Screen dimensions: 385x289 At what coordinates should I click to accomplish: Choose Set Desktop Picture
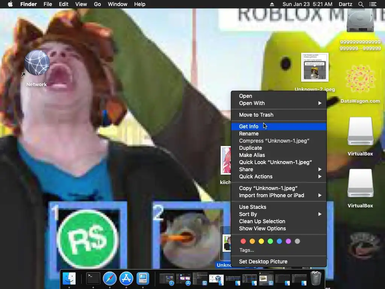pos(279,262)
